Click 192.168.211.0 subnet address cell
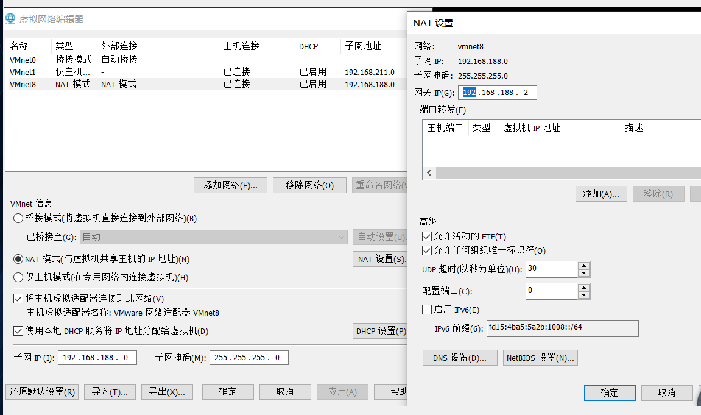This screenshot has height=415, width=701. tap(370, 72)
